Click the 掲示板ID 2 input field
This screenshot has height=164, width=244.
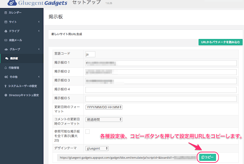tap(161, 72)
